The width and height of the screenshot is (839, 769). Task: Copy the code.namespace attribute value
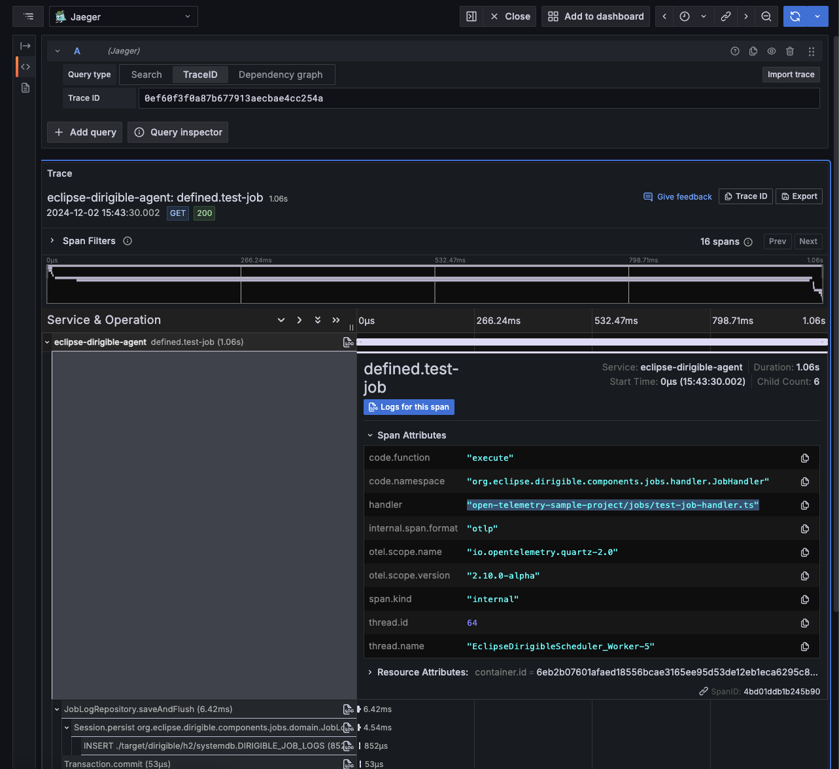click(x=805, y=482)
